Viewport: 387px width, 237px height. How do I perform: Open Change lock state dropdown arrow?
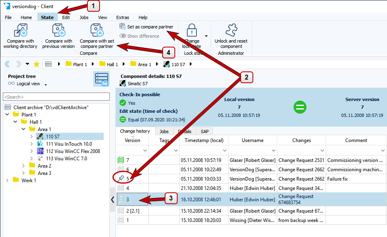pos(206,36)
